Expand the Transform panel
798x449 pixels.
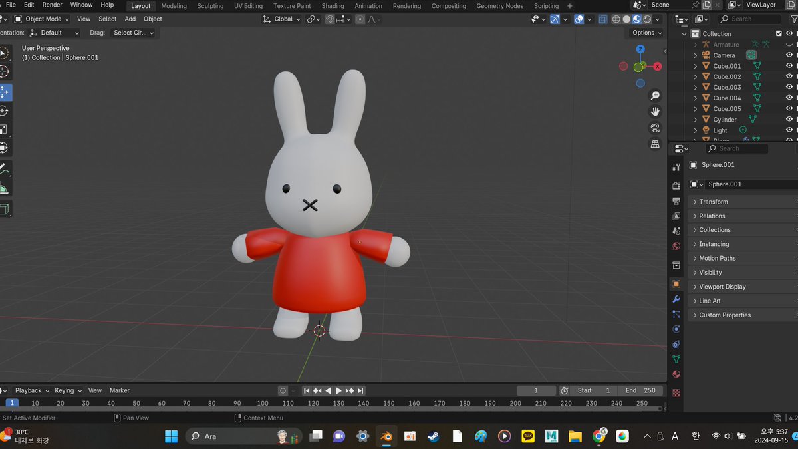point(743,202)
